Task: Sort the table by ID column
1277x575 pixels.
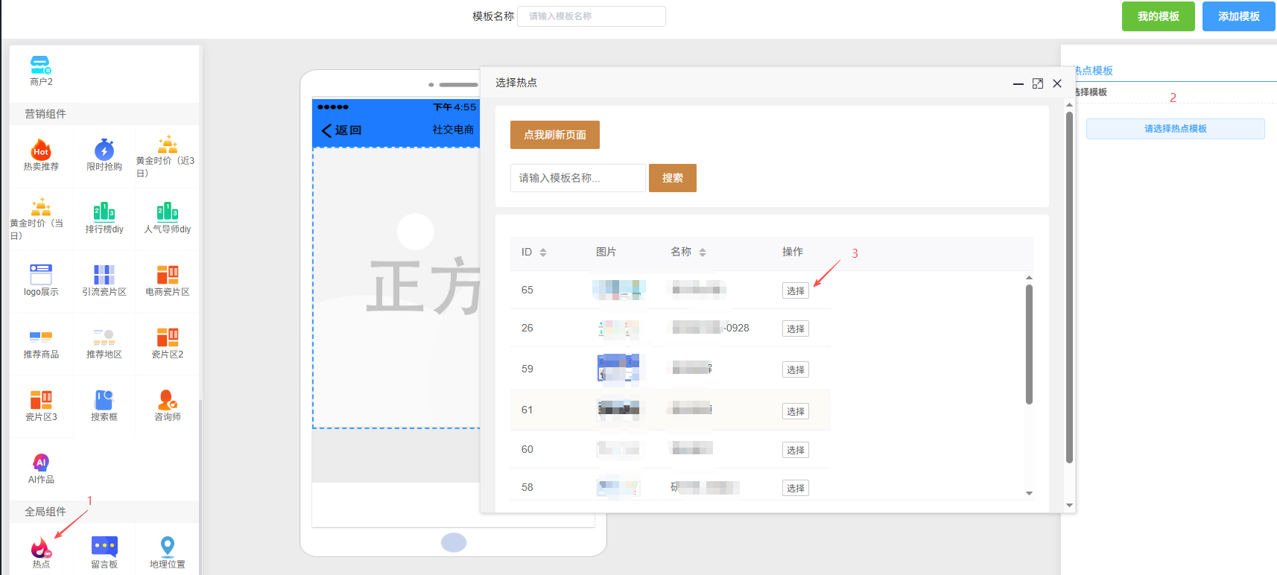Action: point(543,252)
